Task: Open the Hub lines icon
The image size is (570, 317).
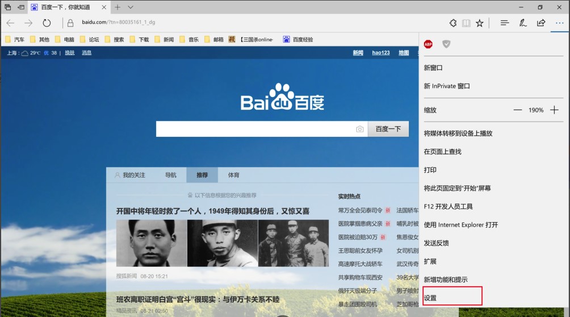Action: coord(505,23)
